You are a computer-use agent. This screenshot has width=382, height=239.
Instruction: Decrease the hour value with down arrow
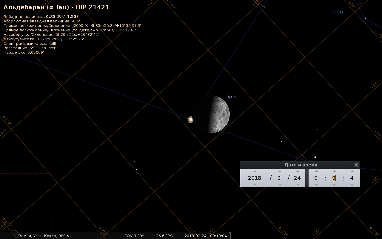[316, 185]
